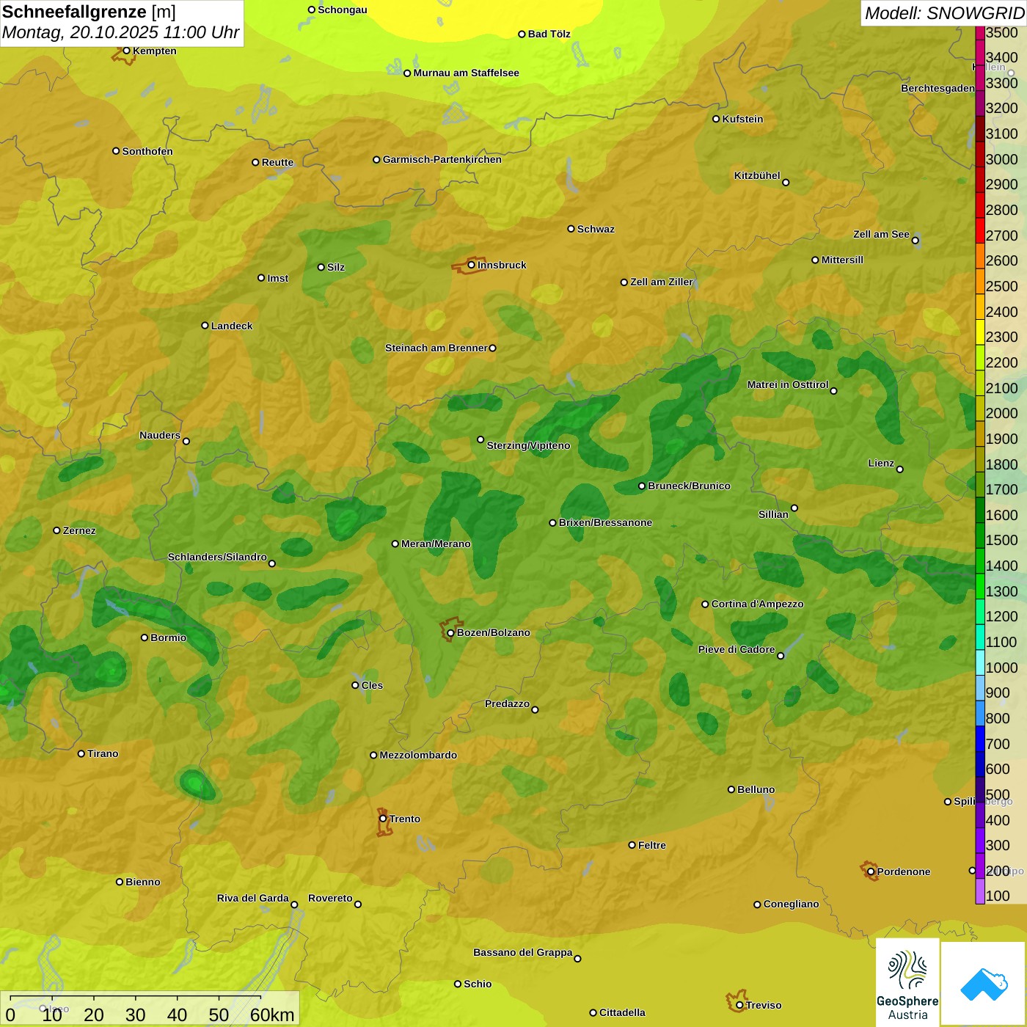Click the Bad Tölz location dot

tap(522, 34)
